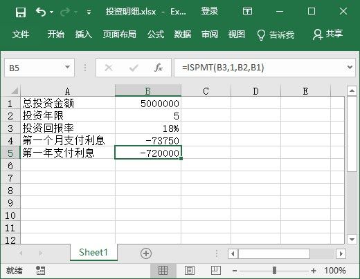
Task: Click cell with value -720000
Action: (x=148, y=153)
